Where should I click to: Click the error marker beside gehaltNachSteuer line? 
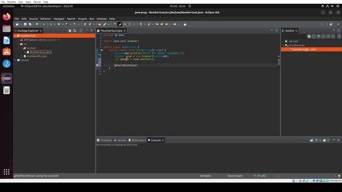point(97,65)
